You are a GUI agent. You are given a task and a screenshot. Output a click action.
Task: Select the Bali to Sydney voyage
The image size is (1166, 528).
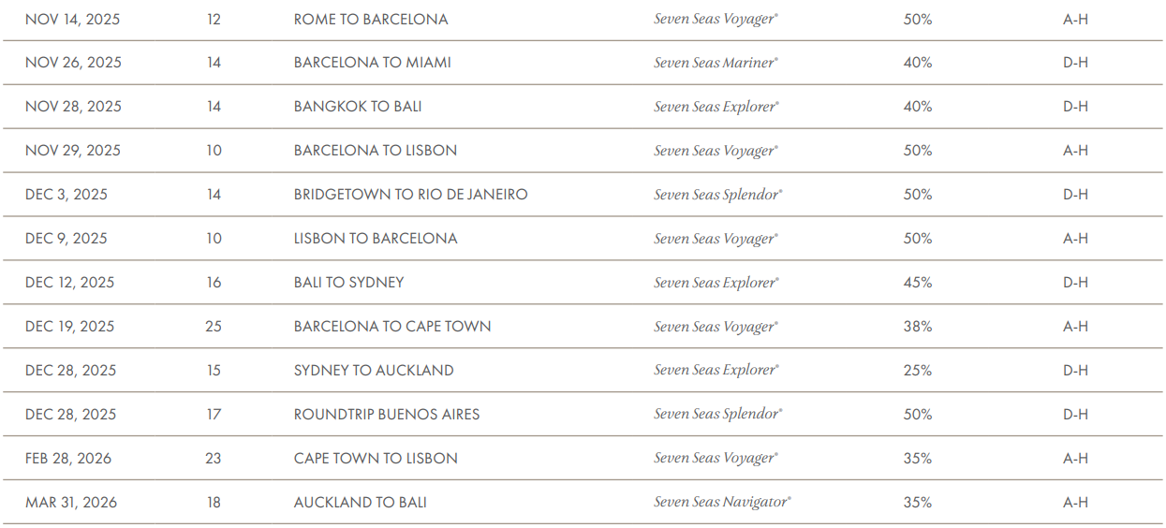348,283
